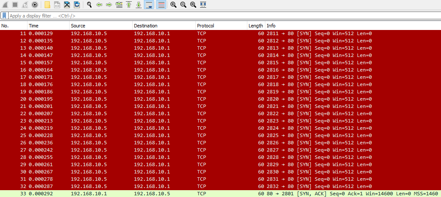The width and height of the screenshot is (441, 197).
Task: Select the 2820 → 80 SYN packet
Action: tap(221, 99)
